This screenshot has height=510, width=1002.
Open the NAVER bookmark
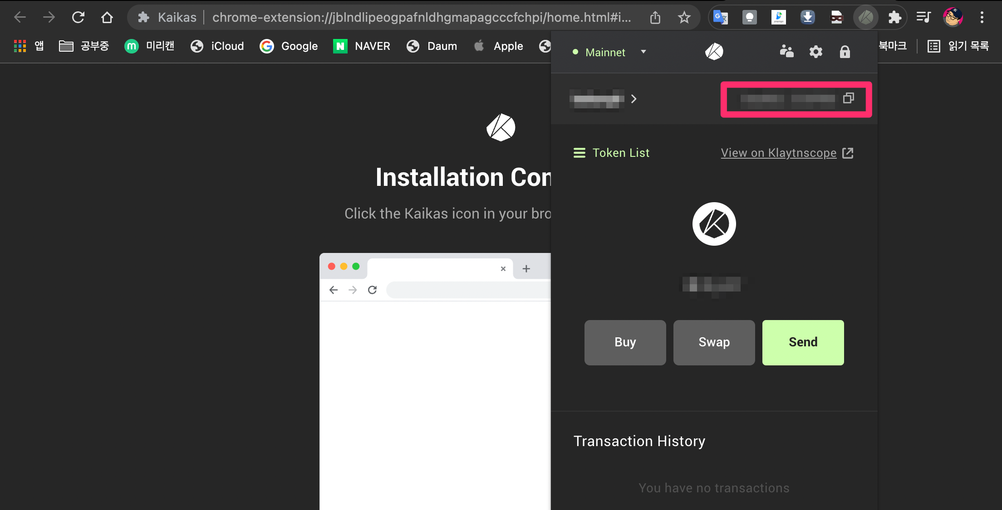click(x=362, y=46)
